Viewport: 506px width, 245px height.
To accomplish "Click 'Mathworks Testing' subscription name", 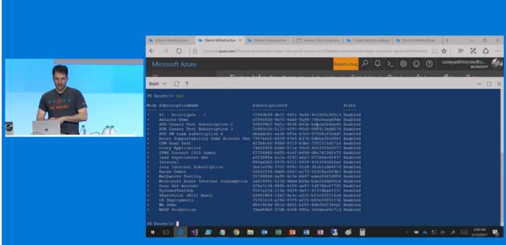I will pyautogui.click(x=180, y=177).
